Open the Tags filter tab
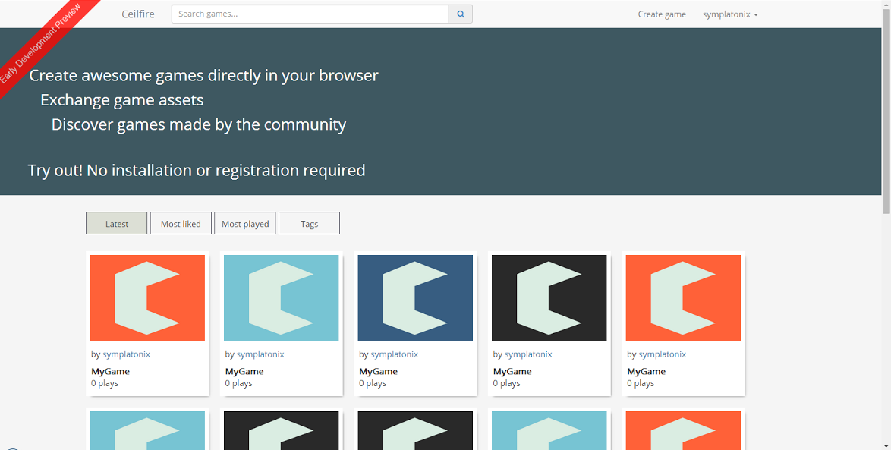The height and width of the screenshot is (450, 891). click(309, 224)
